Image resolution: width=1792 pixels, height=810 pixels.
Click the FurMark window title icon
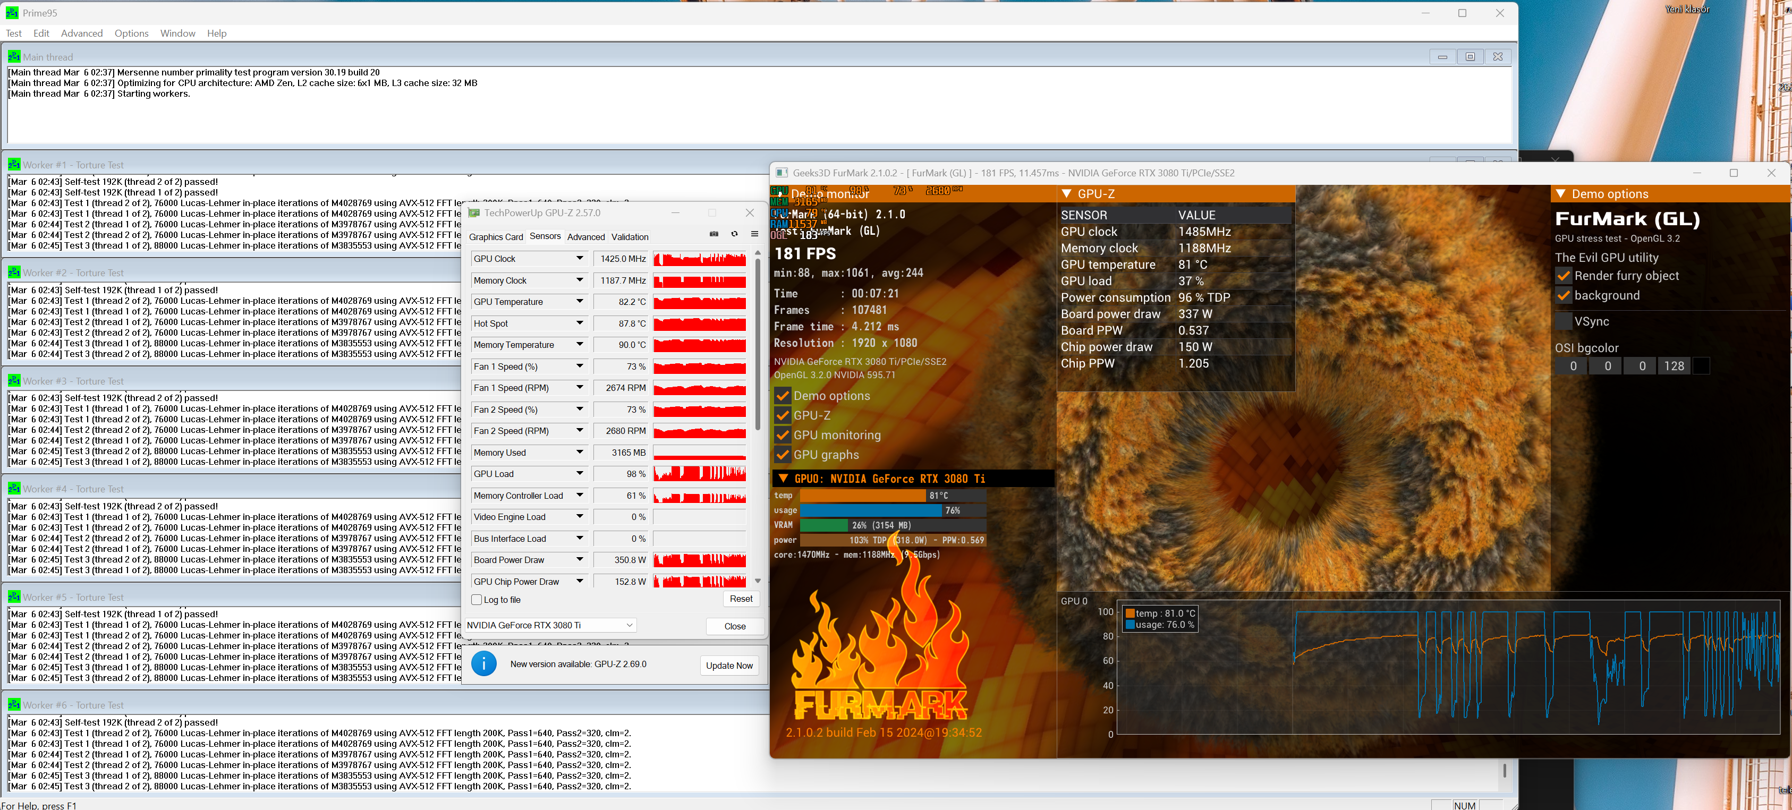781,173
